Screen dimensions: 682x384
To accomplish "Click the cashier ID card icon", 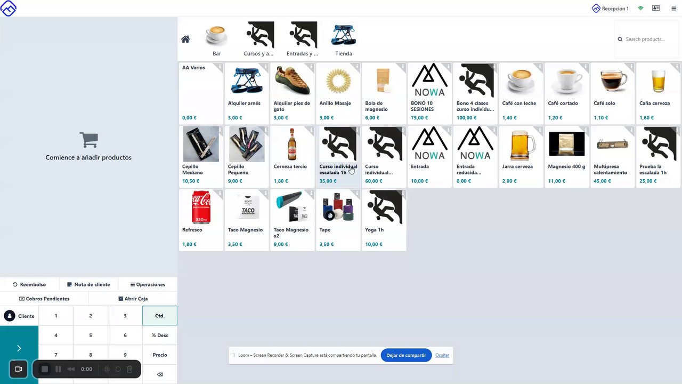I will 656,9.
